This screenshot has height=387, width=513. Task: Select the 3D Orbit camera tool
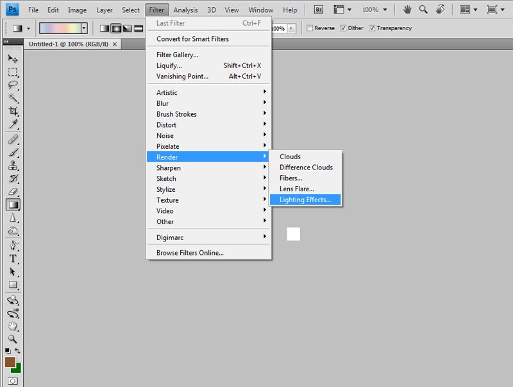[x=13, y=313]
